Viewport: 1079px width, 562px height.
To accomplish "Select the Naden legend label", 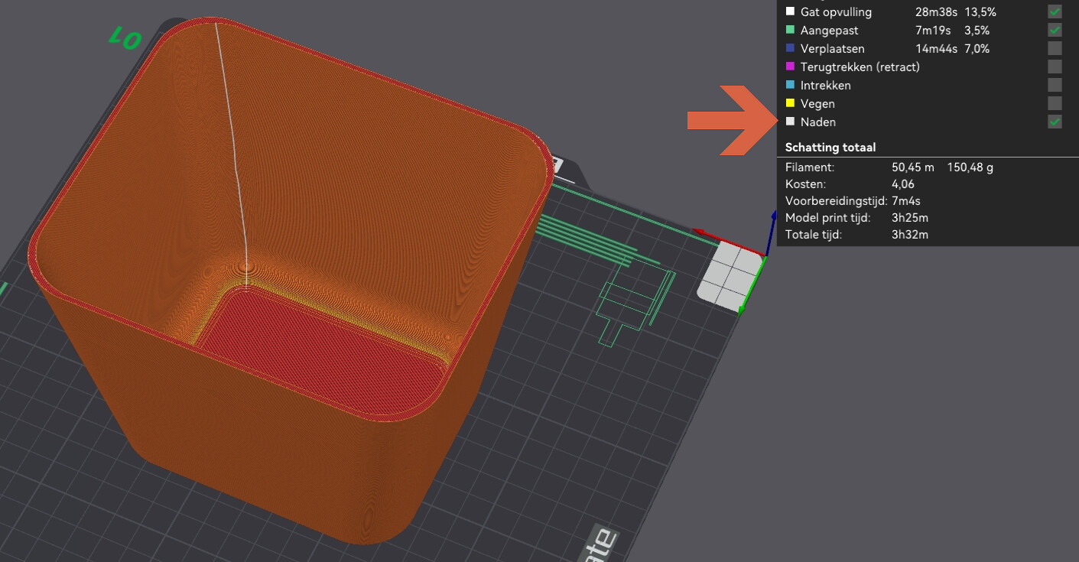I will click(817, 122).
